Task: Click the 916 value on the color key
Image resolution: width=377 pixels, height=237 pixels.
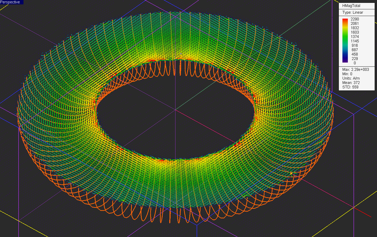Action: [355, 46]
